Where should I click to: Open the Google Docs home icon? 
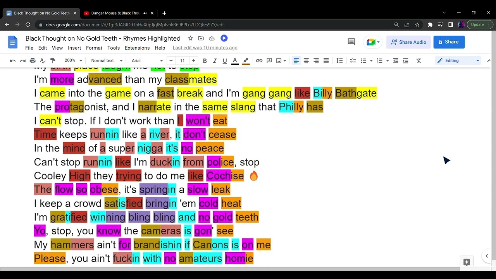[x=13, y=42]
